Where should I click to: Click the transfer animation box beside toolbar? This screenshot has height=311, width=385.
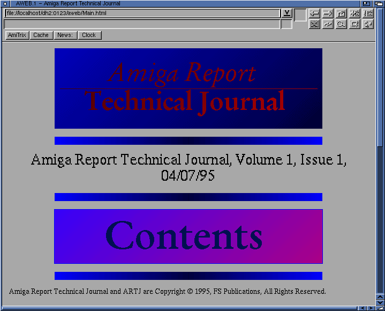pos(300,15)
